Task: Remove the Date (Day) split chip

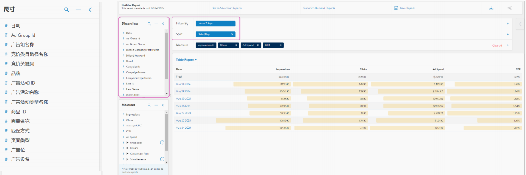Action: coord(232,35)
